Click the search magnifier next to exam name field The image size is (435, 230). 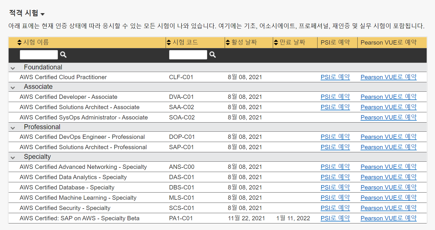click(x=63, y=55)
